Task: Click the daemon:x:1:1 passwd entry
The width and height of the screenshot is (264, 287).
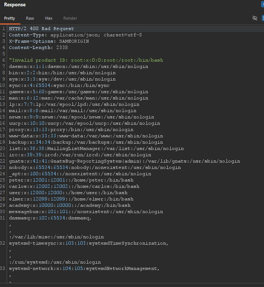Action: point(78,66)
